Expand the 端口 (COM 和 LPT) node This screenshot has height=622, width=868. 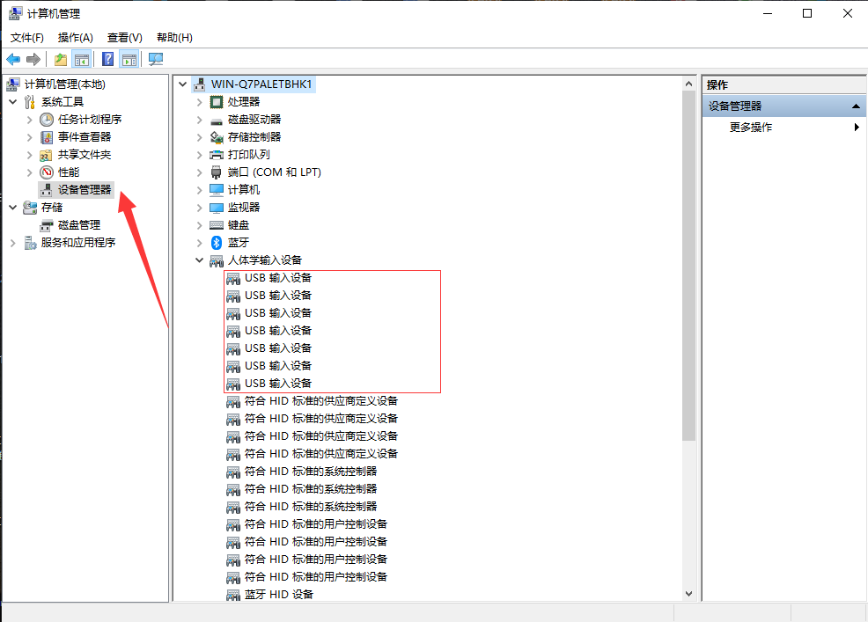pos(200,172)
